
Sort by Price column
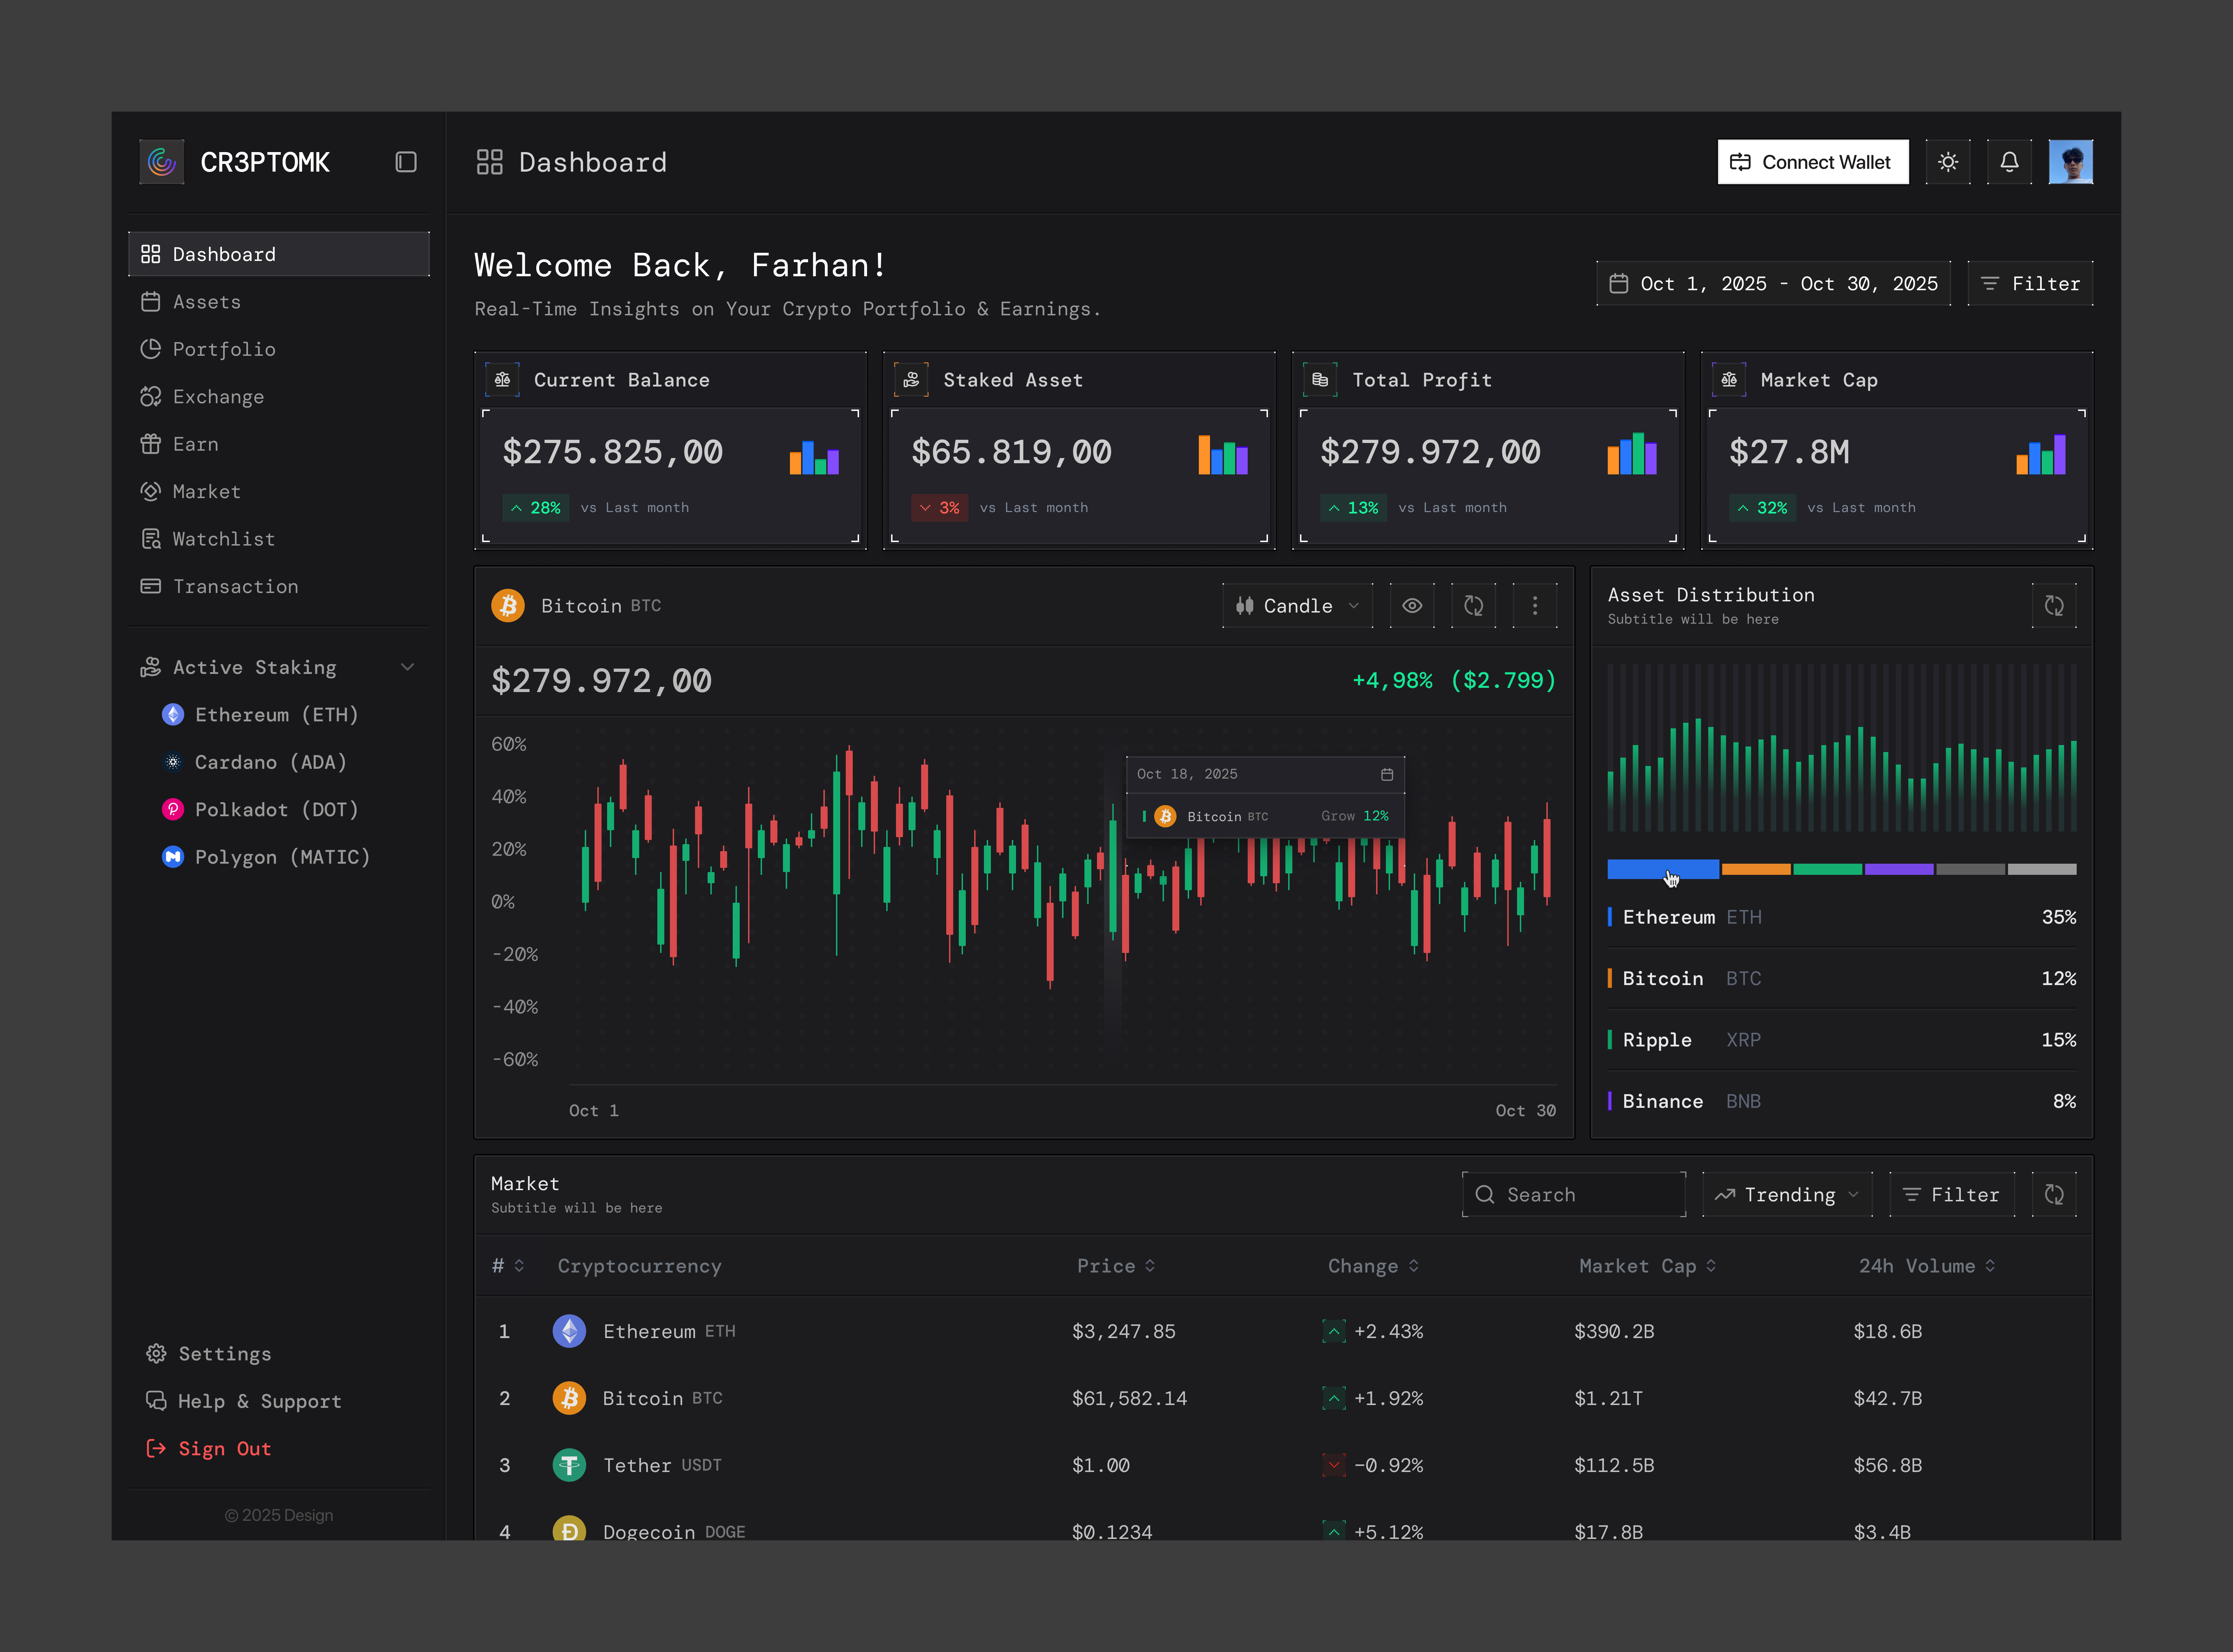click(x=1116, y=1266)
